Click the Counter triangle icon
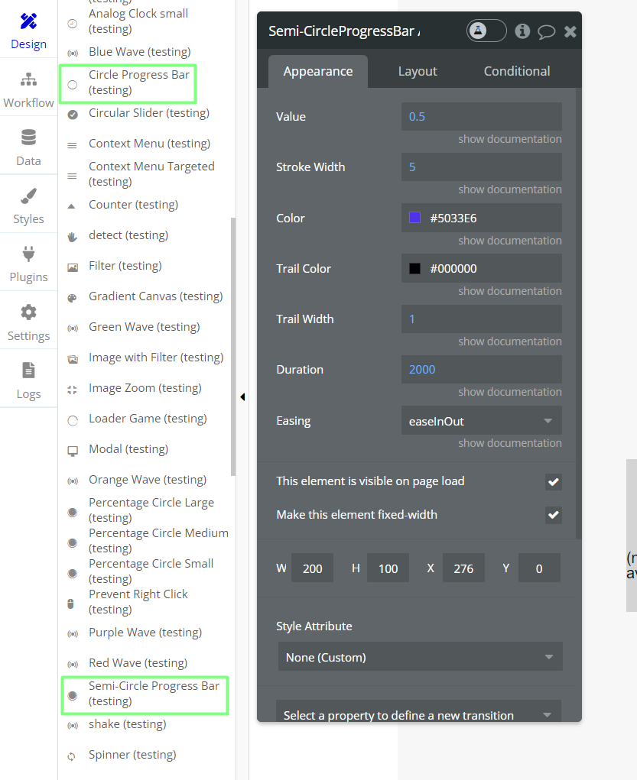 72,206
